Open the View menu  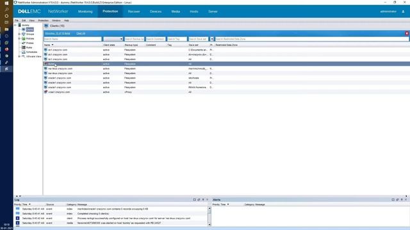(x=31, y=20)
